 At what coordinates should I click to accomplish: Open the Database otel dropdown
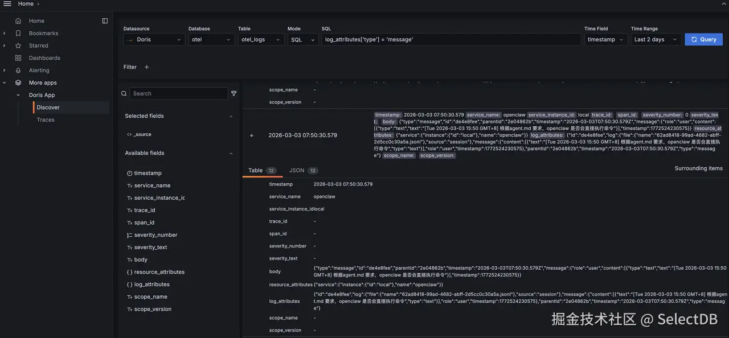[x=211, y=39]
